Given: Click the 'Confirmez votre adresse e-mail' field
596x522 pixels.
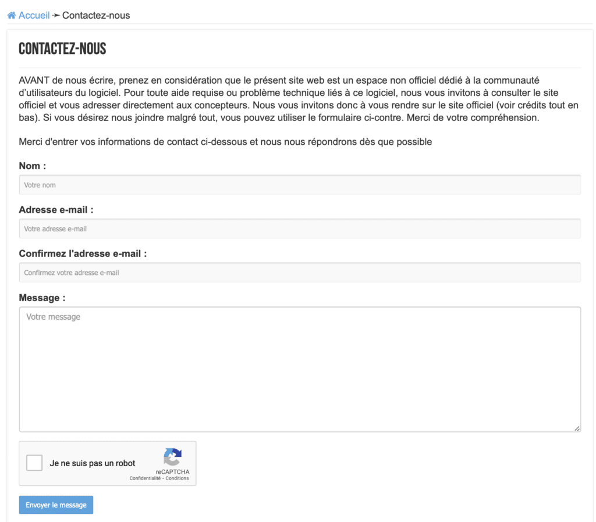Looking at the screenshot, I should [x=300, y=272].
